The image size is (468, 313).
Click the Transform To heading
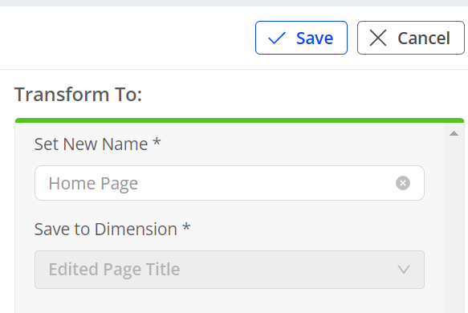pos(78,94)
